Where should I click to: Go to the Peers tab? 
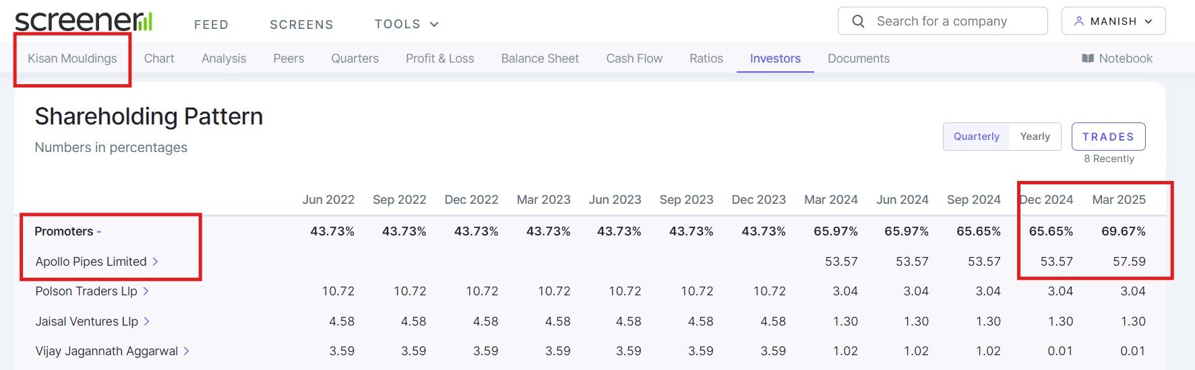click(288, 59)
